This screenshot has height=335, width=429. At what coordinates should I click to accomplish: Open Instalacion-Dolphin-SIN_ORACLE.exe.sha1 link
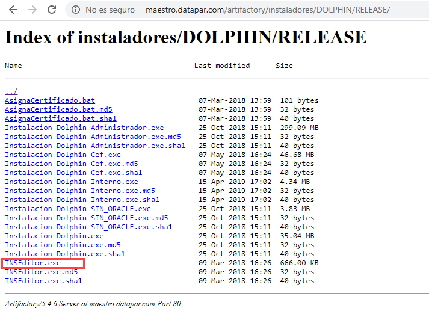pyautogui.click(x=88, y=227)
